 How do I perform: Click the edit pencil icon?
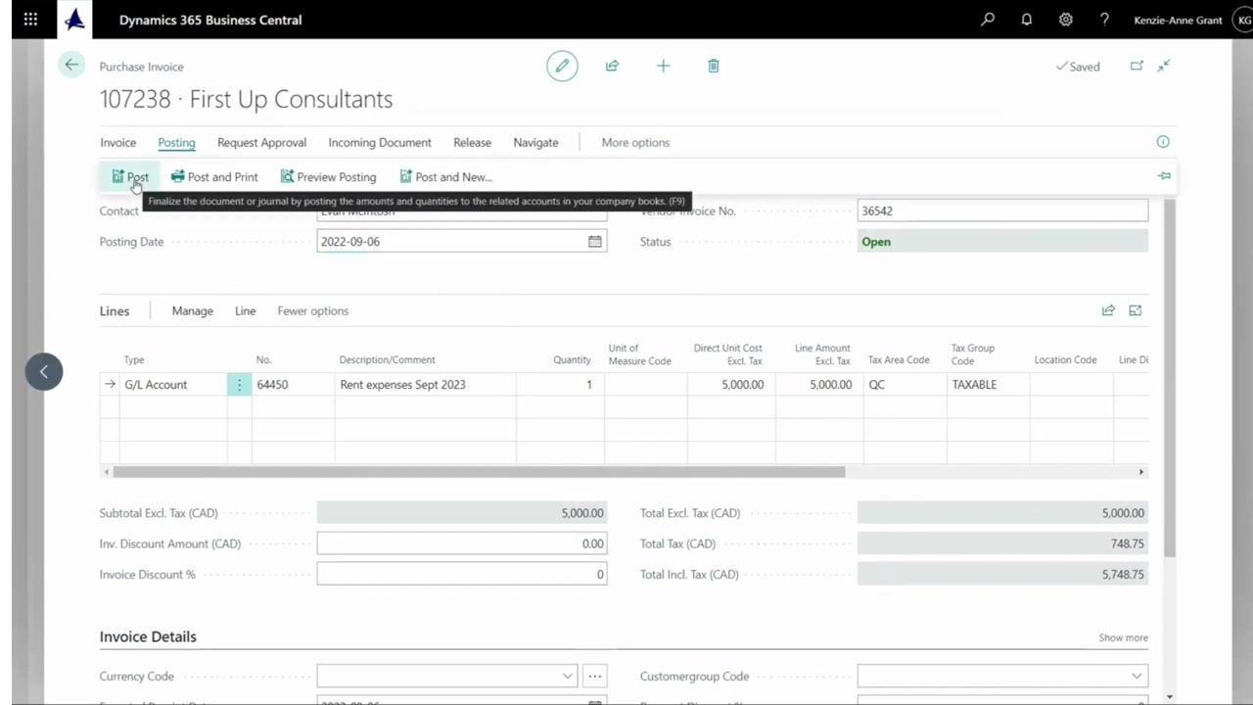[x=562, y=66]
